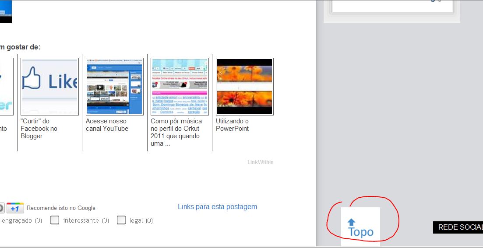Open the YouTube channel post thumbnail
The image size is (483, 248).
(x=115, y=87)
